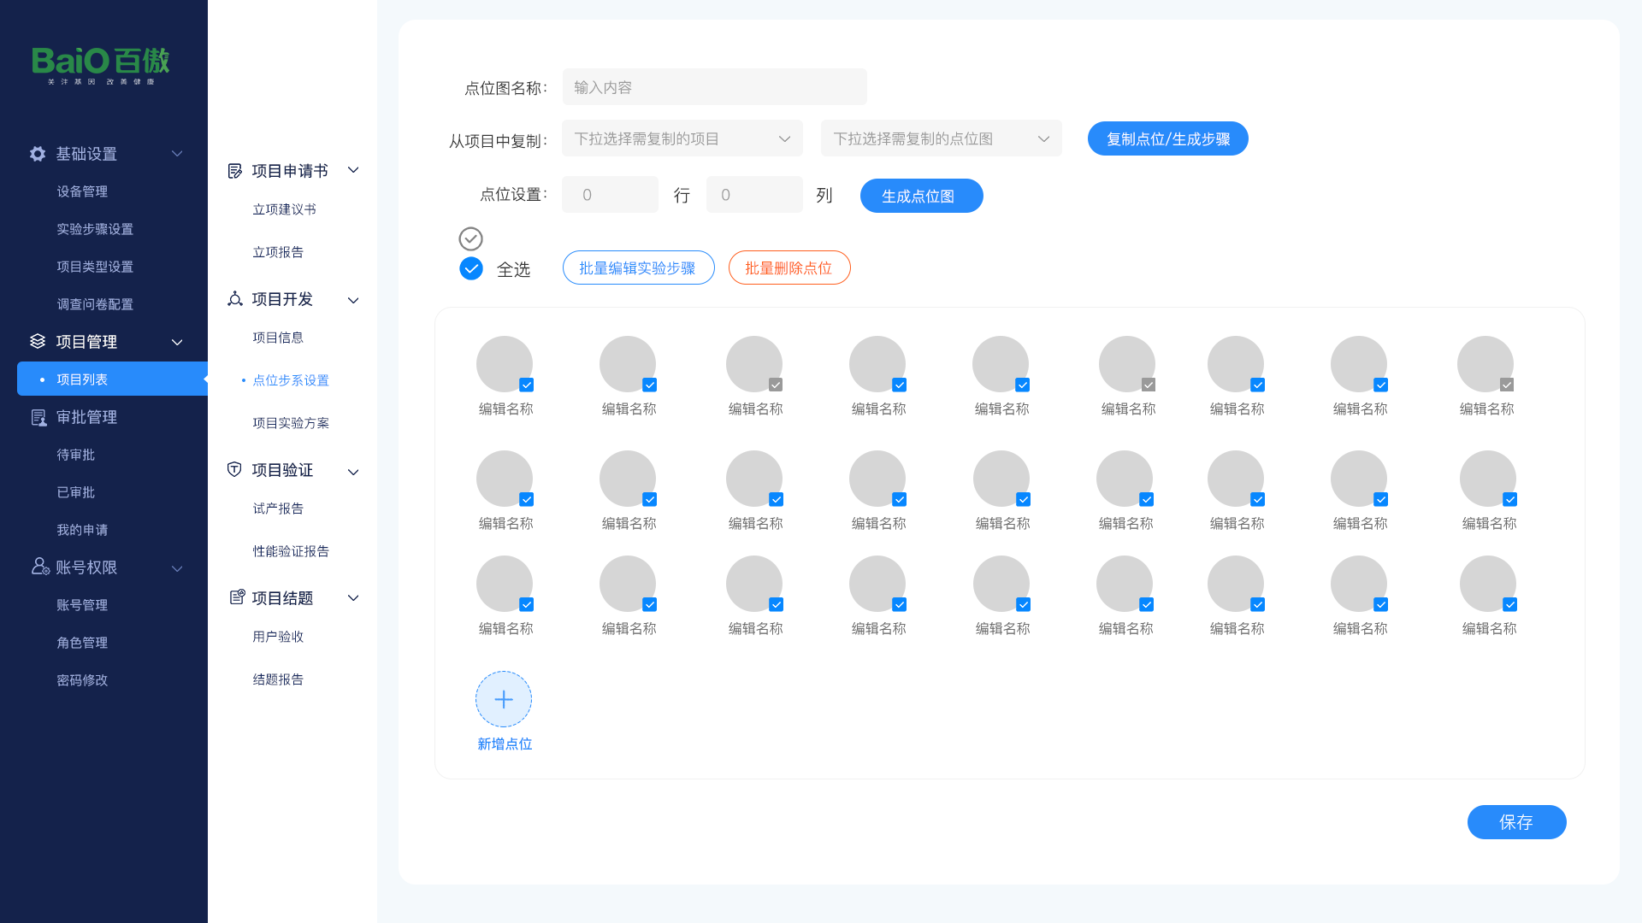Toggle the 全选 blue checkbox
The image size is (1642, 923).
(x=471, y=268)
